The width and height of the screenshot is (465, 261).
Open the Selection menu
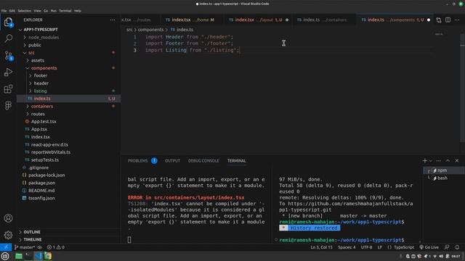click(x=24, y=11)
